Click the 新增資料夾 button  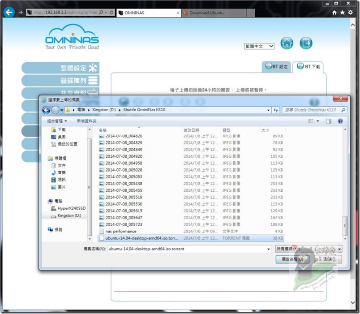86,121
